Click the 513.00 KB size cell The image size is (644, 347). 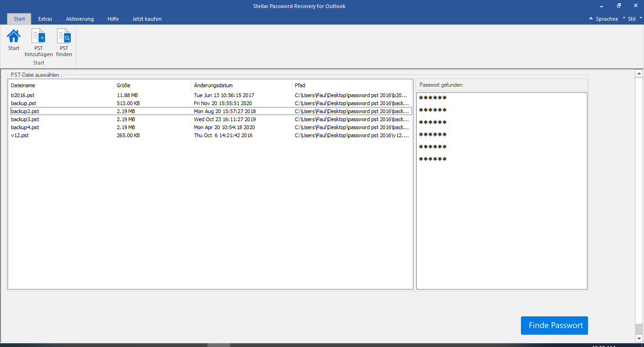(128, 103)
